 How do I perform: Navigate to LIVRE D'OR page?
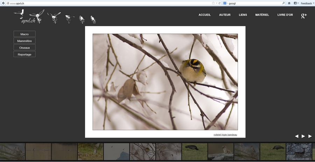click(285, 15)
